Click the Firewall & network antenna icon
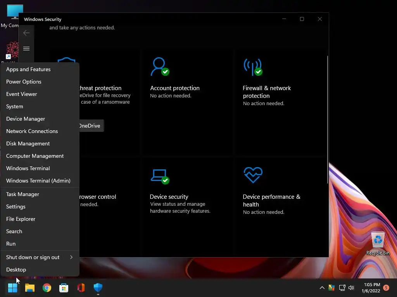The width and height of the screenshot is (397, 297). 253,67
